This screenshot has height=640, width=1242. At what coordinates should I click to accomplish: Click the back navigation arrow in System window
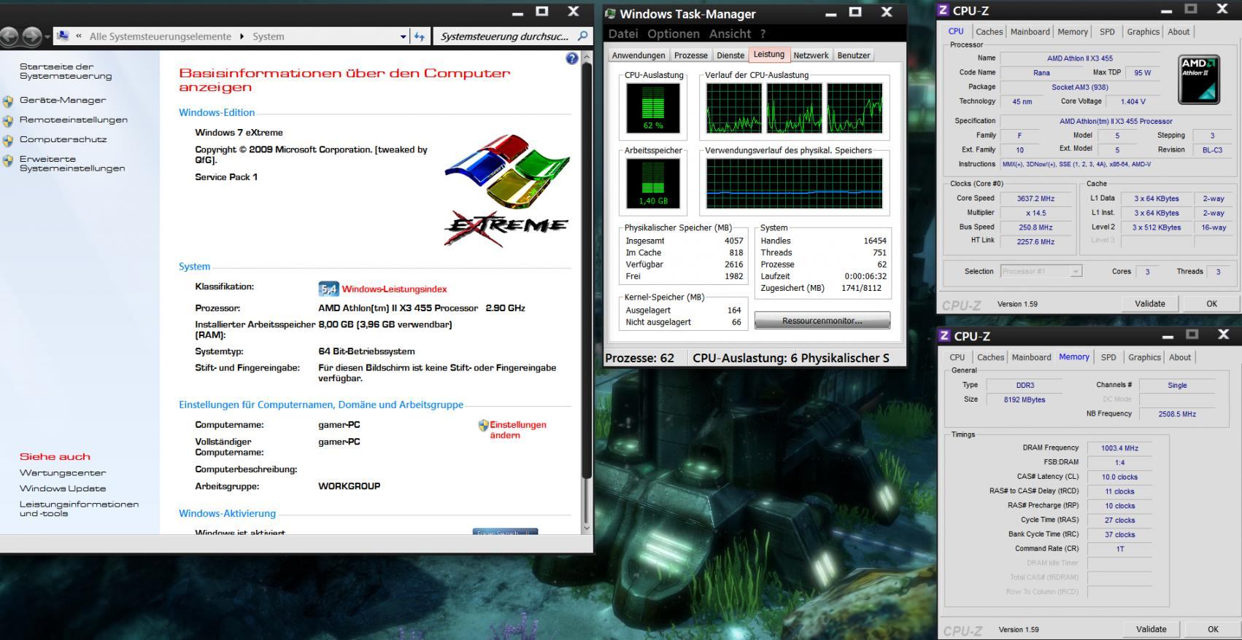coord(8,36)
